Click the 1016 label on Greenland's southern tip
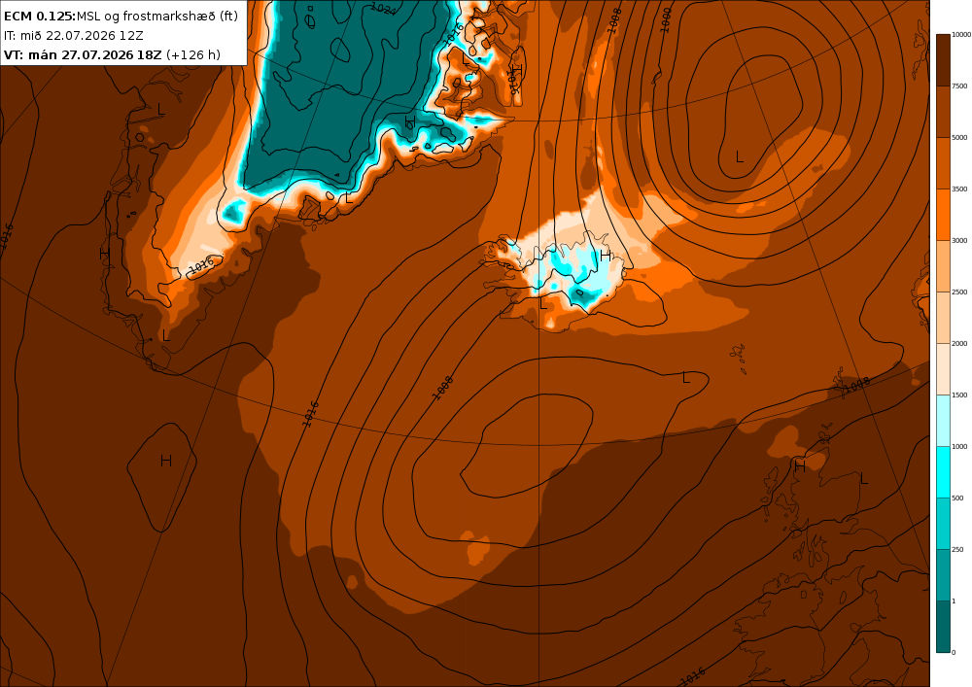Viewport: 972px width, 687px height. [201, 265]
